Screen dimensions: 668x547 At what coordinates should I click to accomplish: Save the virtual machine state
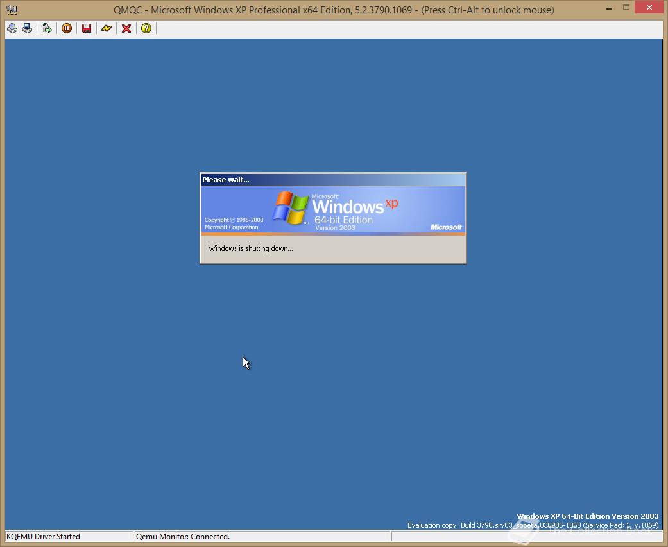pyautogui.click(x=86, y=28)
